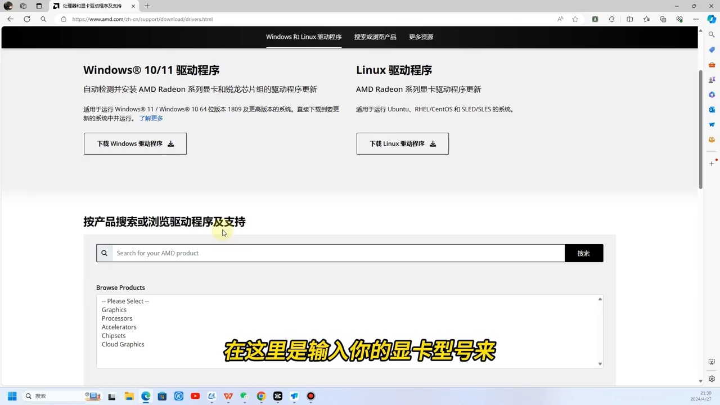Open CapCut from taskbar
Viewport: 720px width, 405px height.
(277, 396)
